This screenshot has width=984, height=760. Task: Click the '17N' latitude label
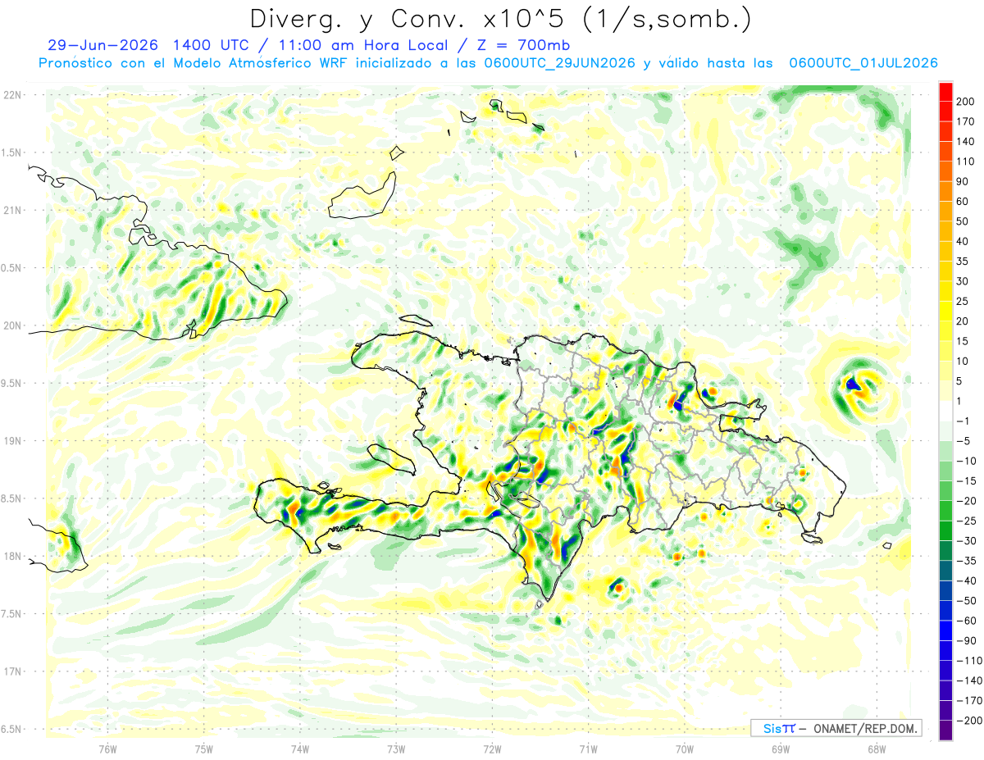point(12,671)
